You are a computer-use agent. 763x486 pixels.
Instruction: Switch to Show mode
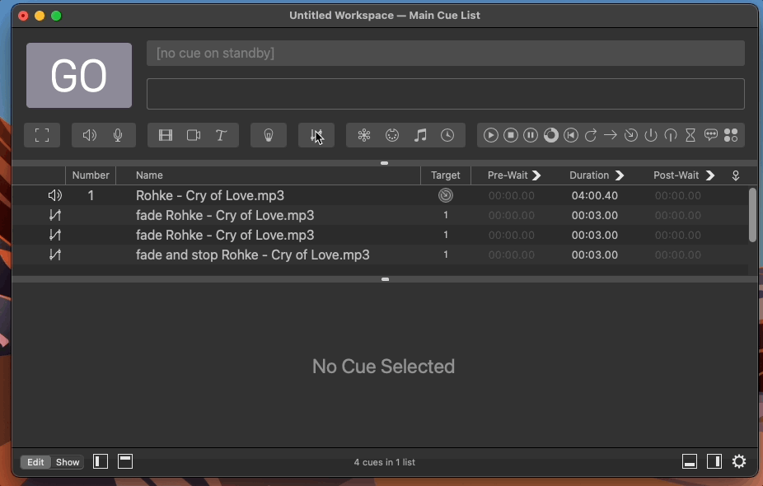pos(68,462)
